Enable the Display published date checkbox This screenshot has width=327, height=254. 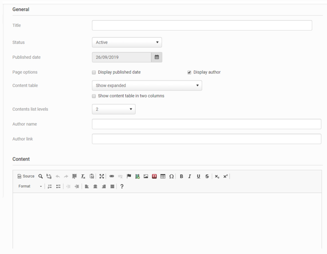(94, 72)
